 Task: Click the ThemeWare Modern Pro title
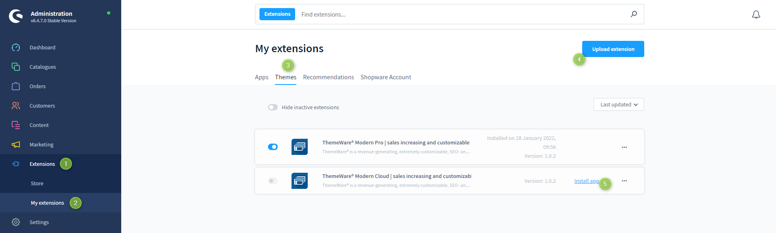[x=396, y=142]
